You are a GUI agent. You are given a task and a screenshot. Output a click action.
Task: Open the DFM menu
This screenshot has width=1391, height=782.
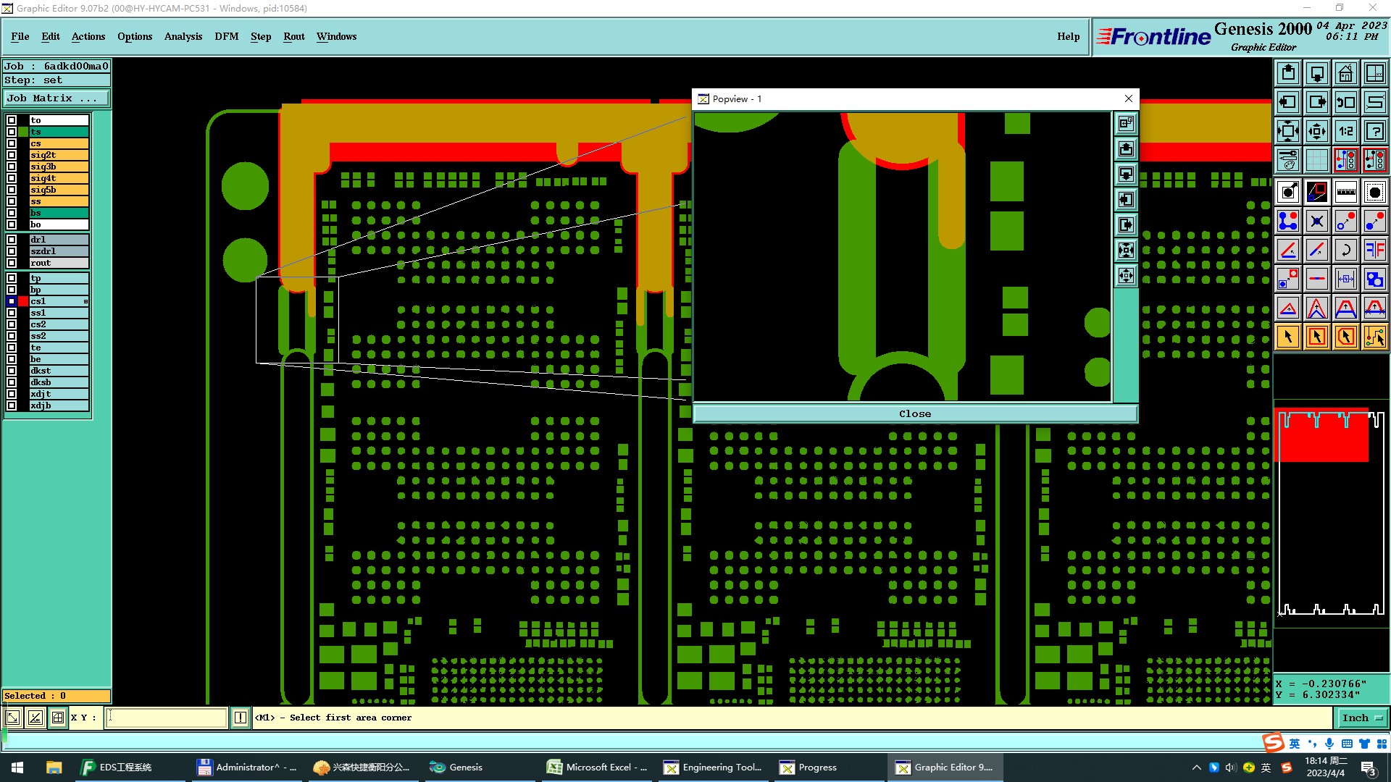pos(226,36)
